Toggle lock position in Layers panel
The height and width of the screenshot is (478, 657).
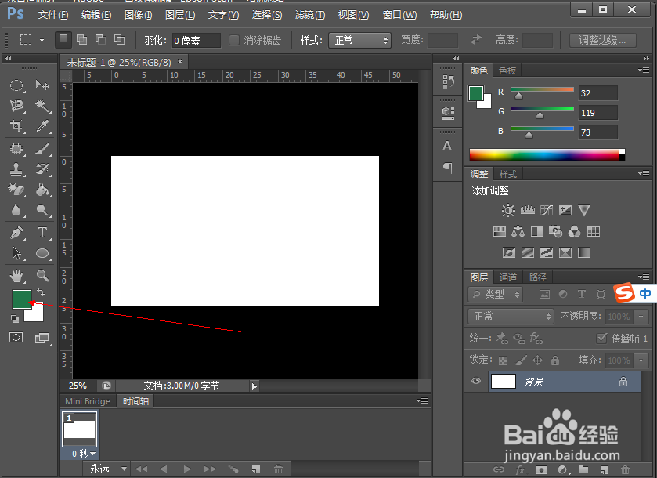(538, 360)
